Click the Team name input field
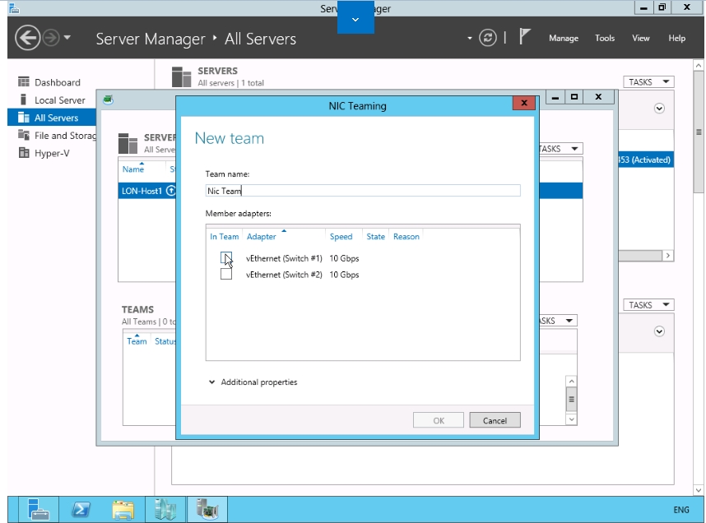 [363, 191]
